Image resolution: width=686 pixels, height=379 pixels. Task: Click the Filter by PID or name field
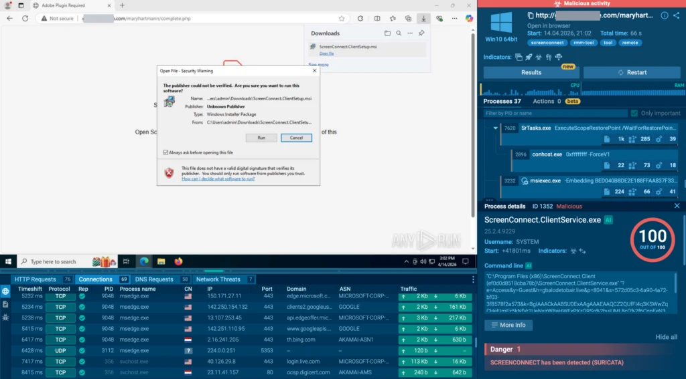555,113
